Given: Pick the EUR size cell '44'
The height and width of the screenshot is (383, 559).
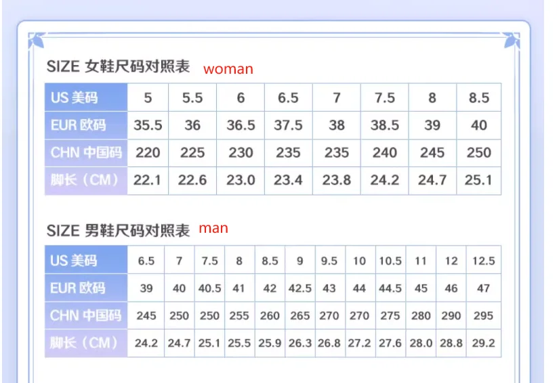Looking at the screenshot, I should click(x=359, y=288).
